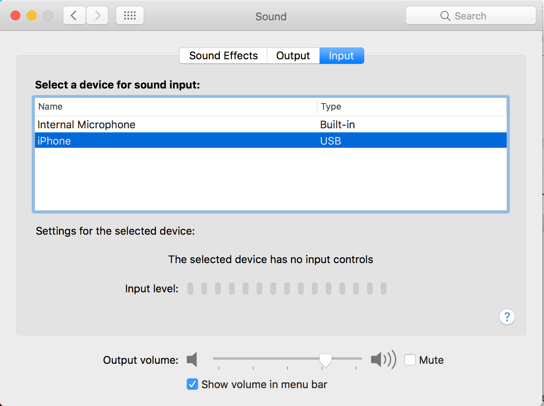Open the Output tab
Screen dimensions: 544x406
(x=293, y=56)
